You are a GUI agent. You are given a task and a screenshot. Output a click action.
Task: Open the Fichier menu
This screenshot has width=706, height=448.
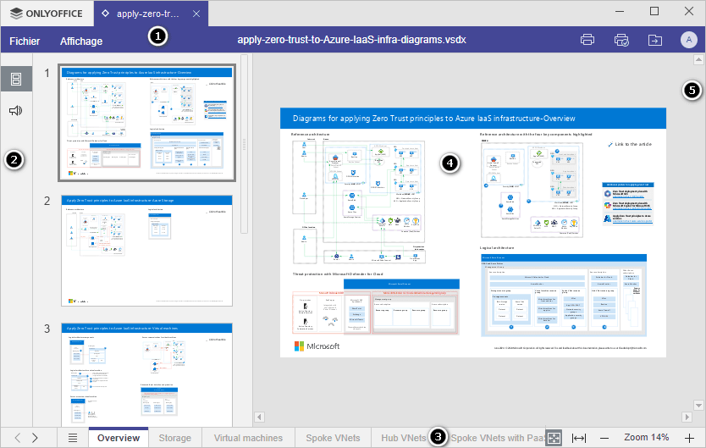pyautogui.click(x=25, y=41)
